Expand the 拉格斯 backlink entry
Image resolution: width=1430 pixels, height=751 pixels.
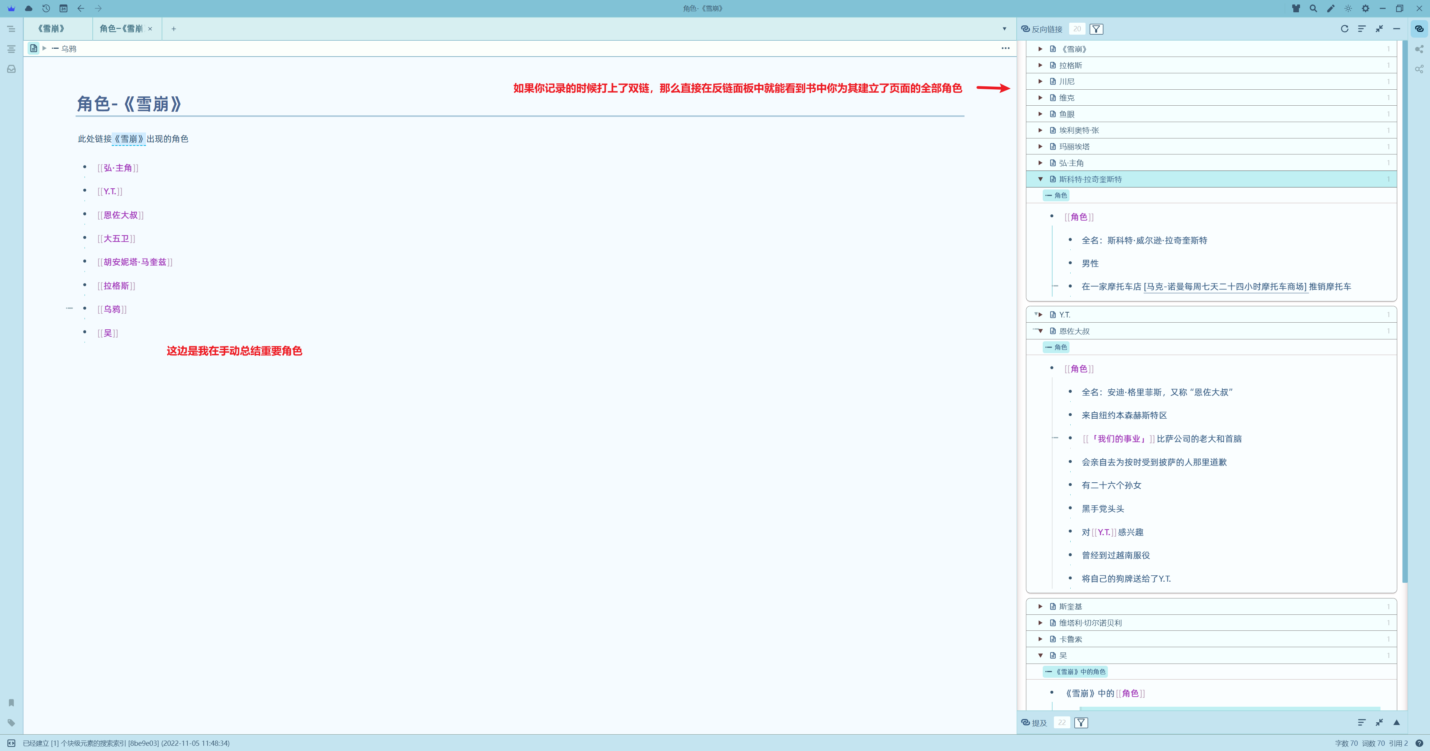point(1040,65)
